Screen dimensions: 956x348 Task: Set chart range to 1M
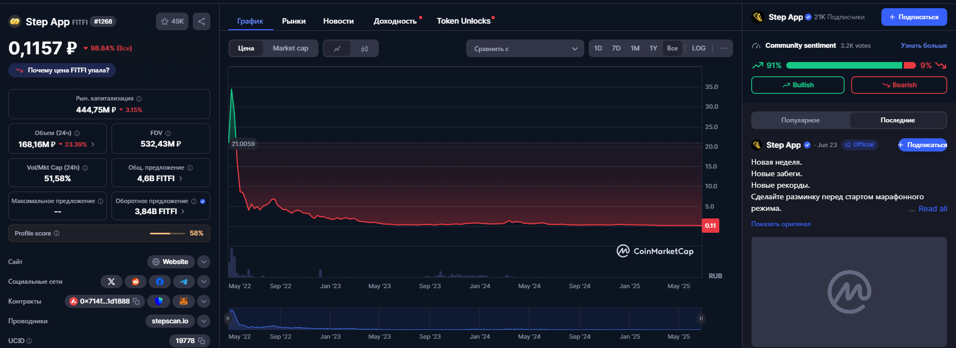pos(635,48)
